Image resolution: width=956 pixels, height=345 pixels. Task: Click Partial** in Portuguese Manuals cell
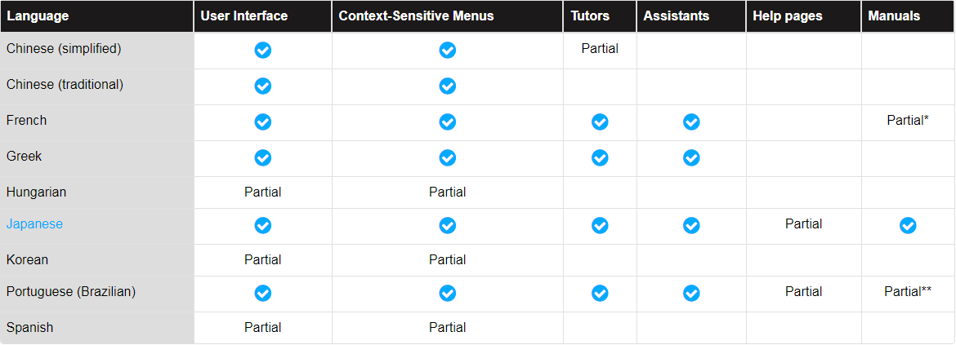click(x=908, y=291)
